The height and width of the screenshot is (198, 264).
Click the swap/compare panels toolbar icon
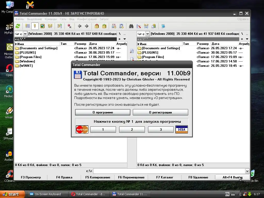click(60, 26)
